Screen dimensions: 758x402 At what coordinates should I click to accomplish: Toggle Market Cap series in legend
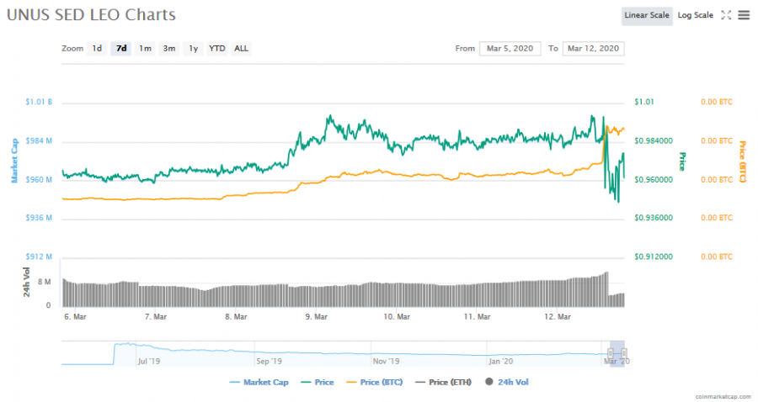click(x=259, y=382)
